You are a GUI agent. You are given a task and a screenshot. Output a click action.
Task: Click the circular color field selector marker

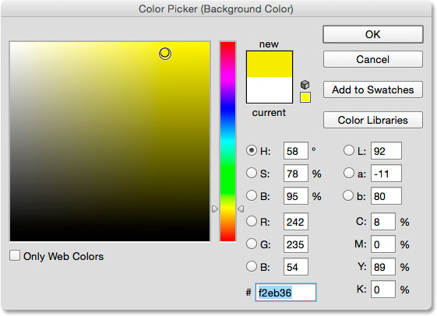(x=165, y=54)
